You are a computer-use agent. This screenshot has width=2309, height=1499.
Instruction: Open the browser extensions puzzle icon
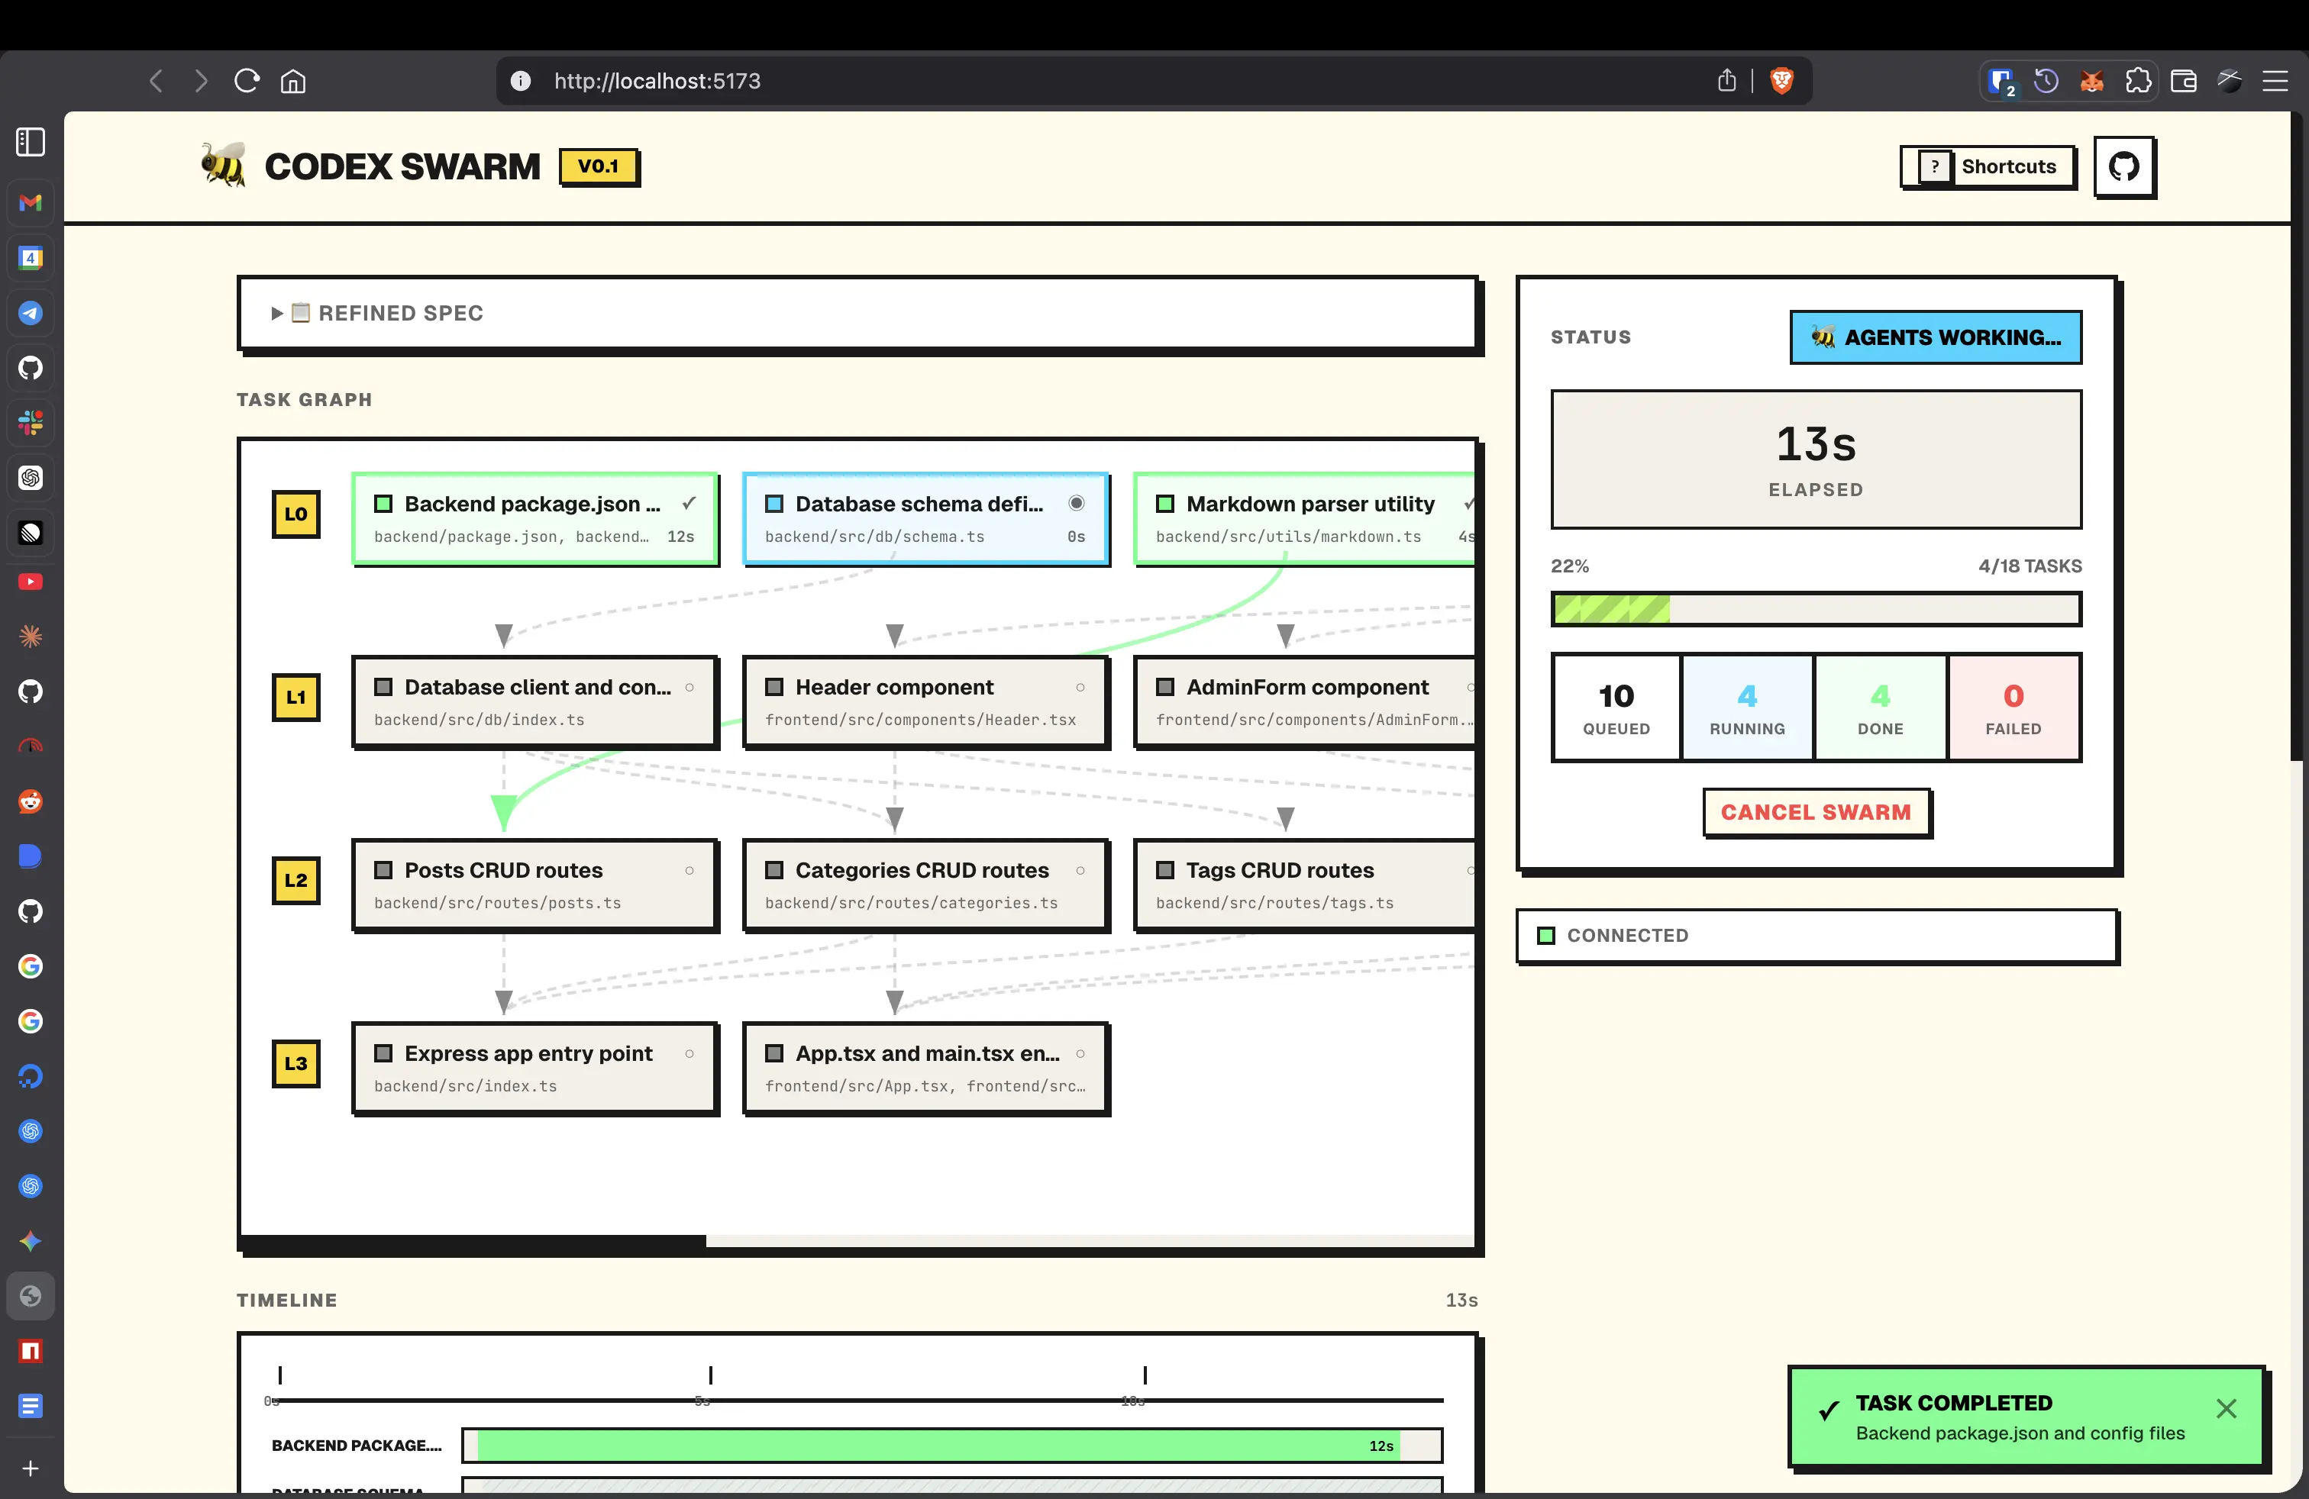[x=2137, y=80]
